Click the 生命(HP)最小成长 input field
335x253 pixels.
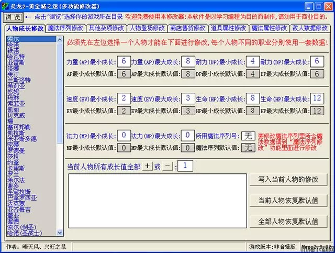[253, 98]
